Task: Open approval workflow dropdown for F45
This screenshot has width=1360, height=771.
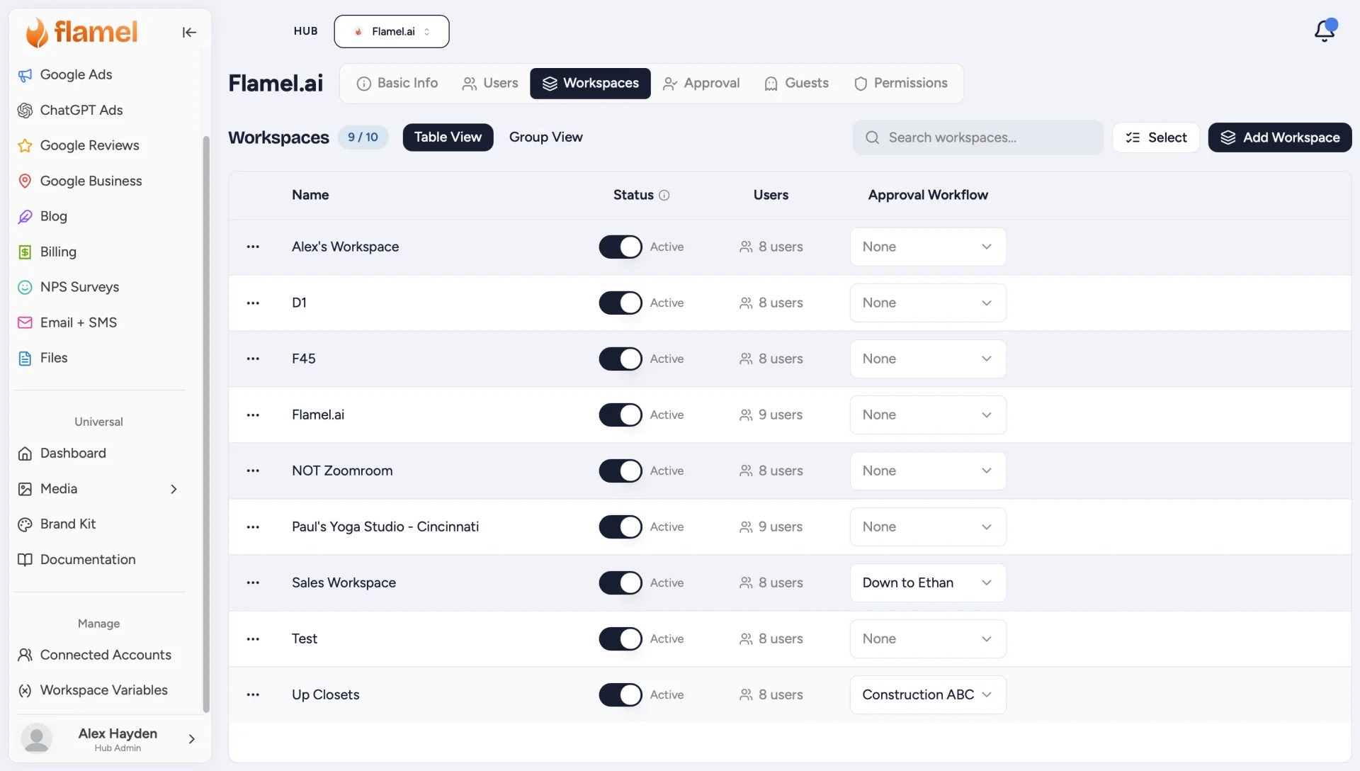Action: (x=928, y=359)
